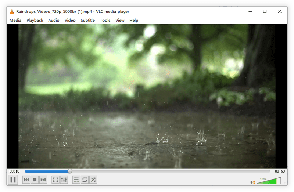
Task: Toggle random shuffle playback
Action: (93, 180)
